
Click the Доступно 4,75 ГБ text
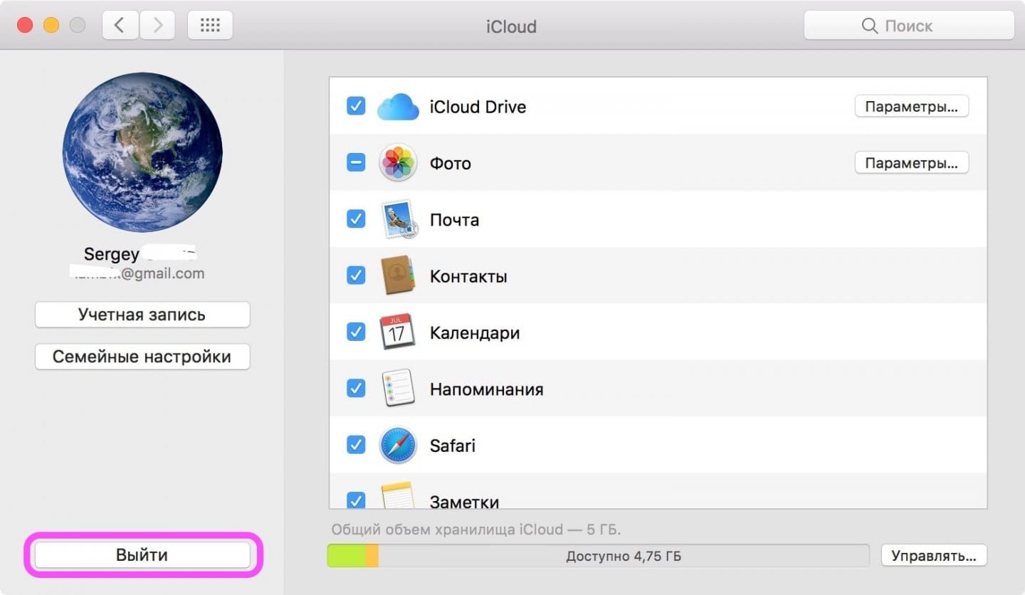(624, 557)
